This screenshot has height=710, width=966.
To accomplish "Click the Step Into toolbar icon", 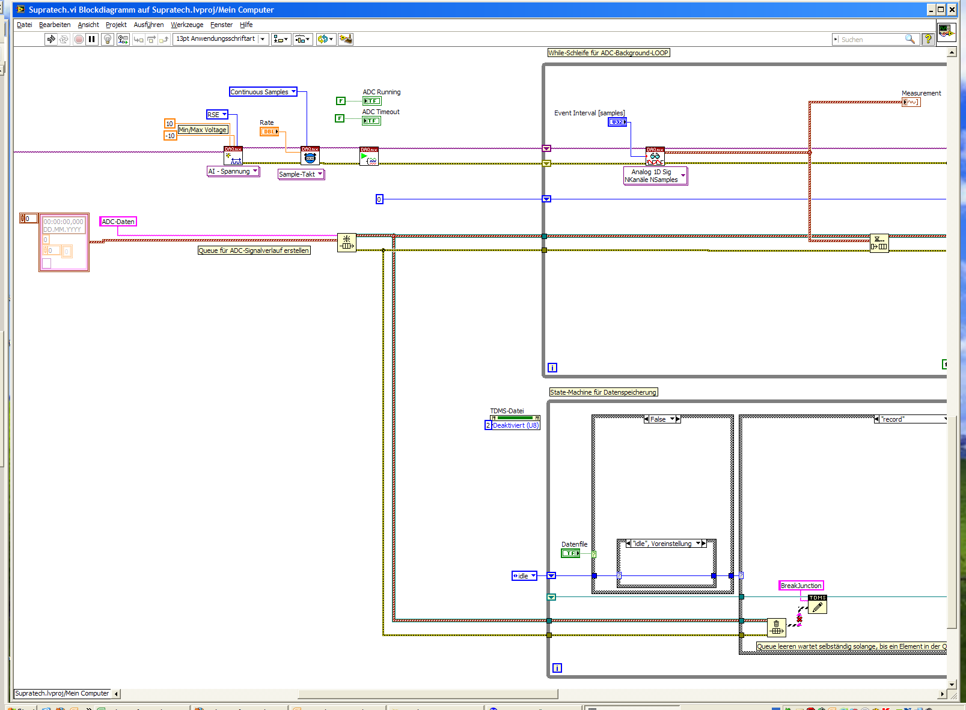I will click(x=139, y=39).
